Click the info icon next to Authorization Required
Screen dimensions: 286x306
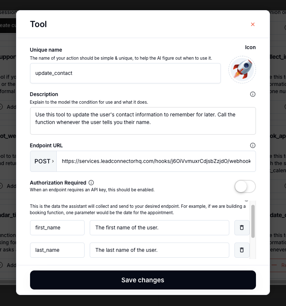(x=91, y=183)
